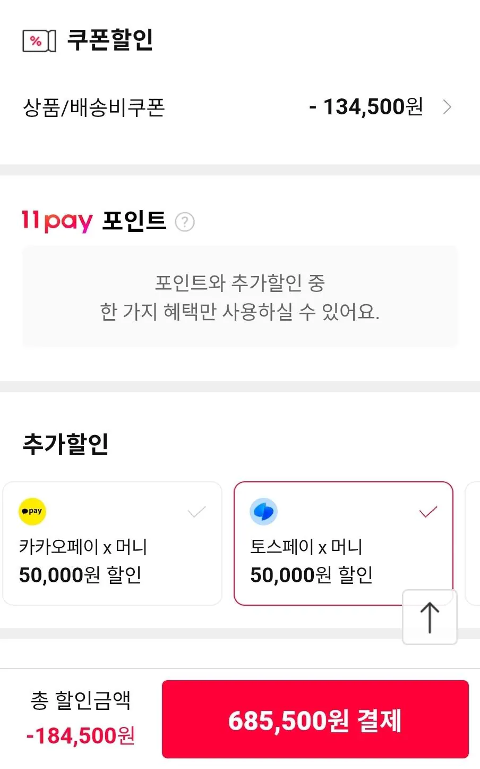Tap the scroll-to-top arrow button
The height and width of the screenshot is (769, 480).
[x=430, y=617]
